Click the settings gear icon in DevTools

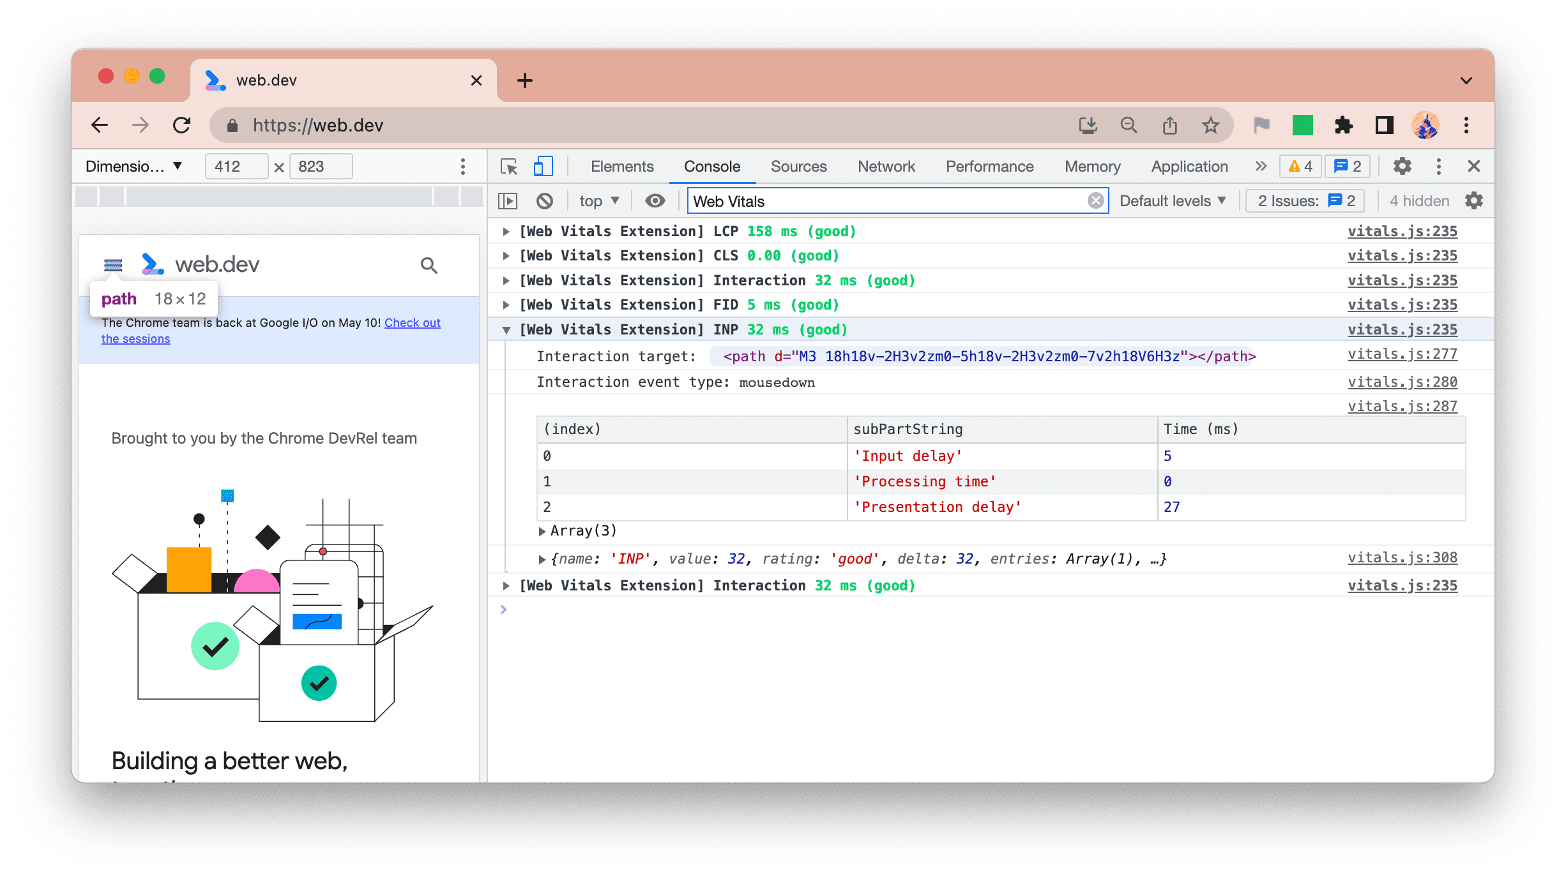click(1401, 165)
